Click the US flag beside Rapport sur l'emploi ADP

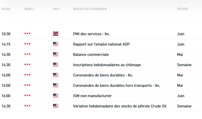click(56, 44)
